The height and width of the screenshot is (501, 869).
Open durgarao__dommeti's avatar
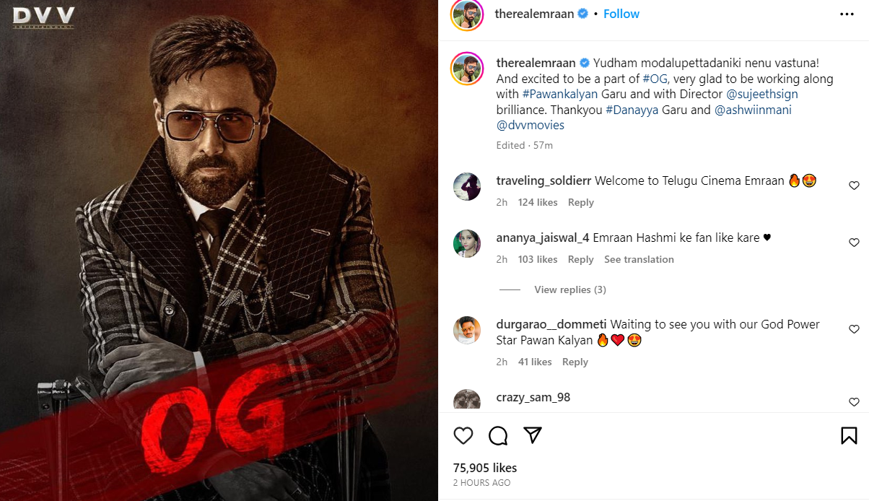pos(467,331)
